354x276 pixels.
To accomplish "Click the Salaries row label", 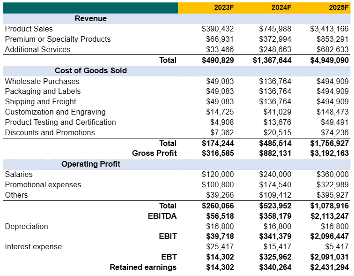I will pos(19,175).
